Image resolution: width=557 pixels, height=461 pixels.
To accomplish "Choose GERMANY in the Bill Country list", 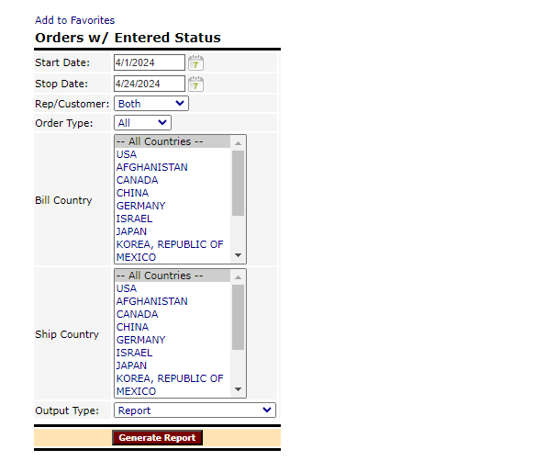I will tap(140, 206).
